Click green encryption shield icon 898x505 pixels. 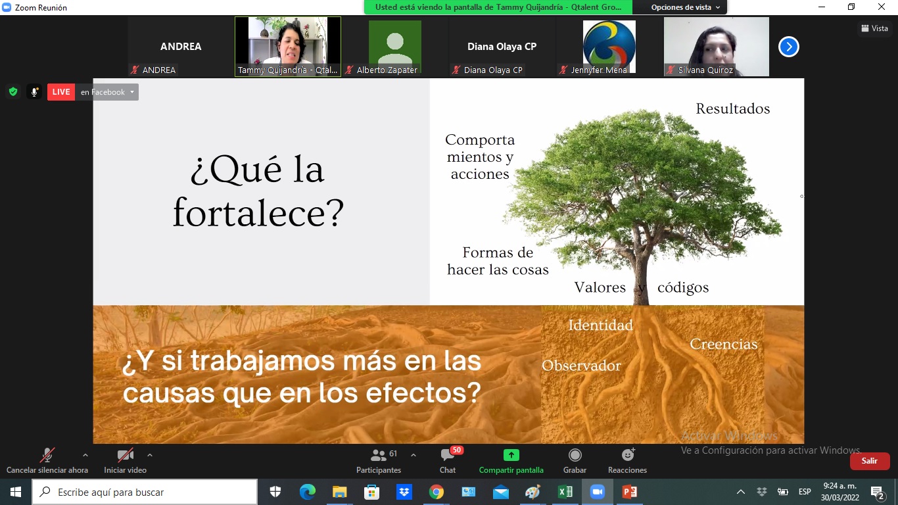[13, 92]
